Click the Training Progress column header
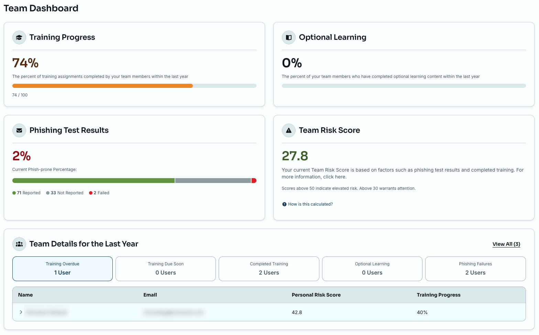This screenshot has width=539, height=335. (x=439, y=295)
